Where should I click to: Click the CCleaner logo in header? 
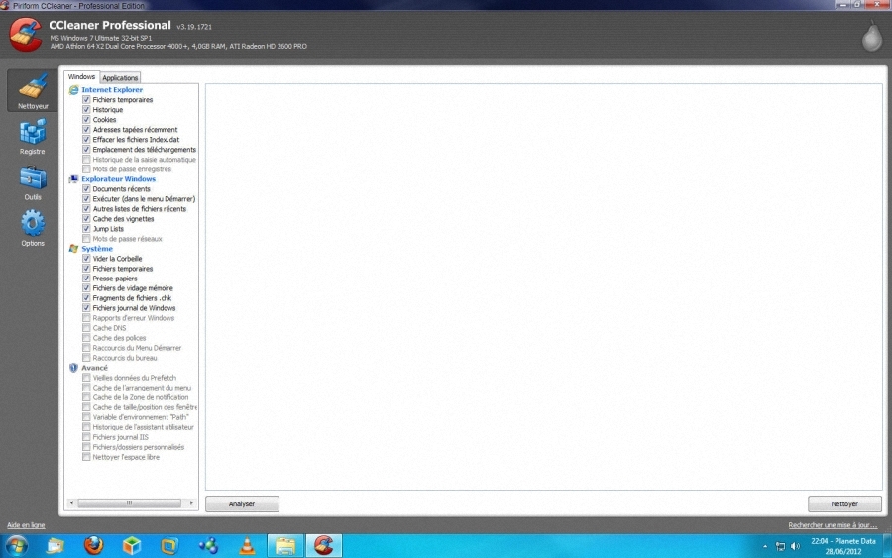[26, 35]
